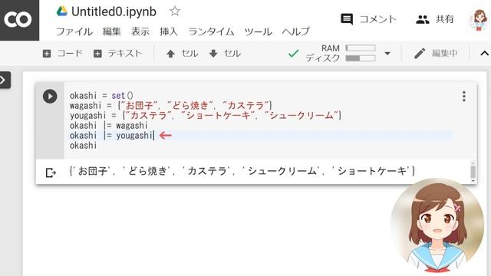Open the user account avatar
This screenshot has height=276, width=491.
click(478, 19)
